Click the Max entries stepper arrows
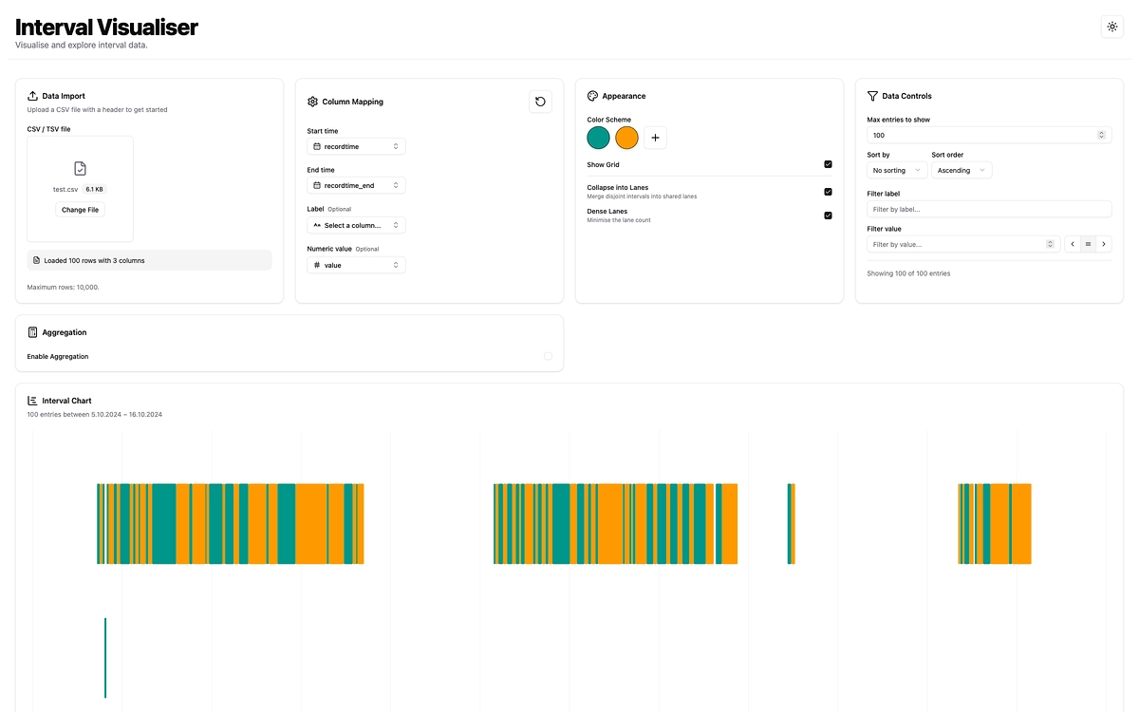 tap(1101, 135)
